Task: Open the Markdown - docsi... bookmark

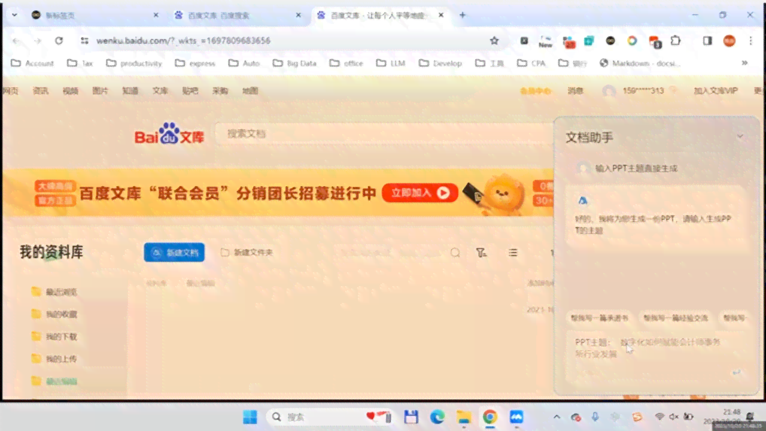Action: click(640, 63)
